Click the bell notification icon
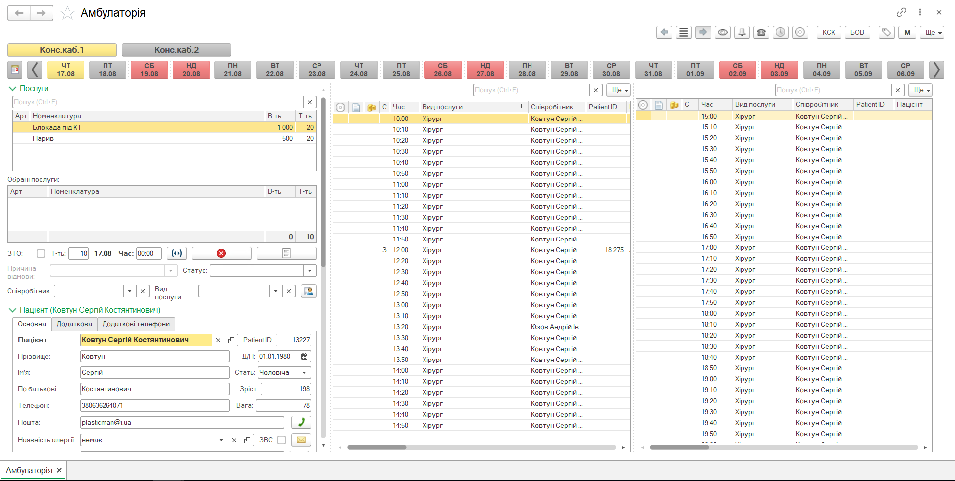This screenshot has height=481, width=955. (x=742, y=32)
